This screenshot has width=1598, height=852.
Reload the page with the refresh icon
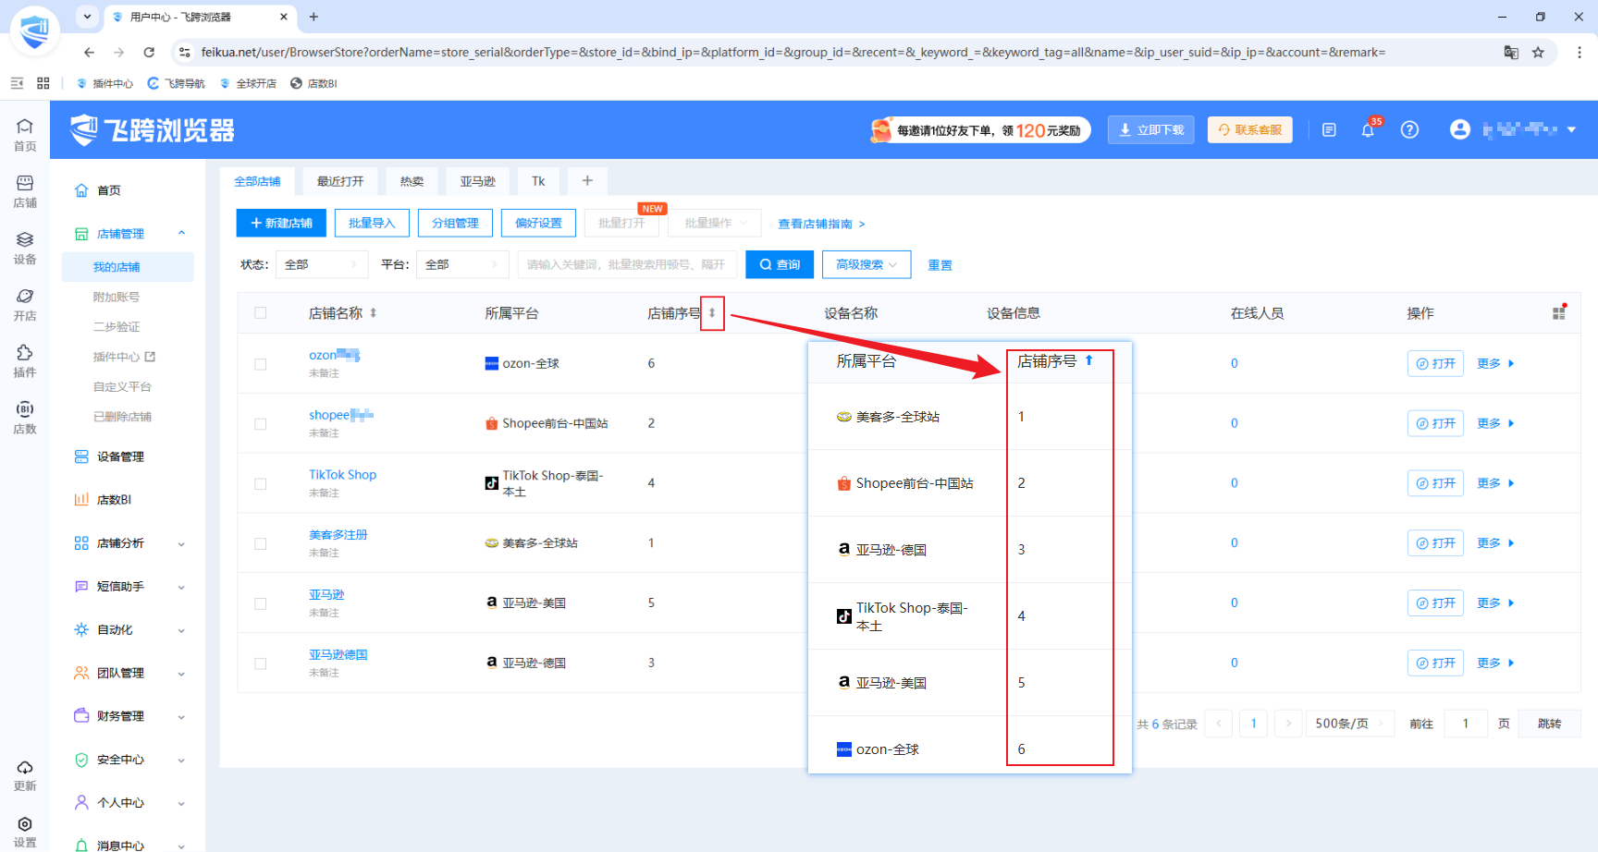[x=149, y=53]
